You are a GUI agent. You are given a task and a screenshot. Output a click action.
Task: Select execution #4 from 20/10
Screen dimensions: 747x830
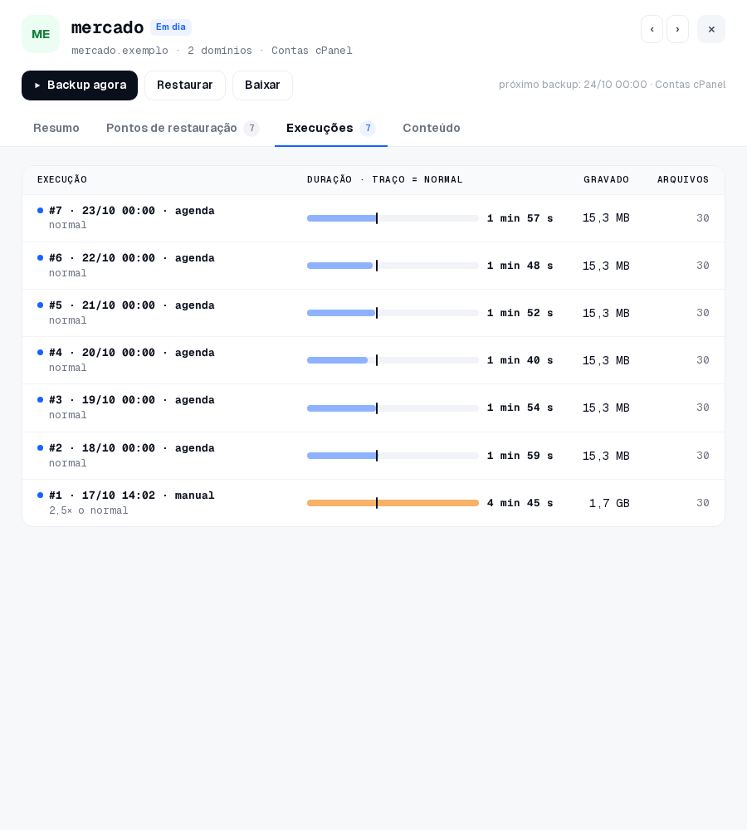(x=373, y=360)
